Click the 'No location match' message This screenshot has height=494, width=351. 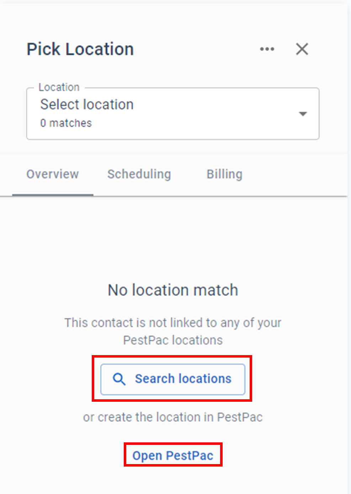pos(173,290)
